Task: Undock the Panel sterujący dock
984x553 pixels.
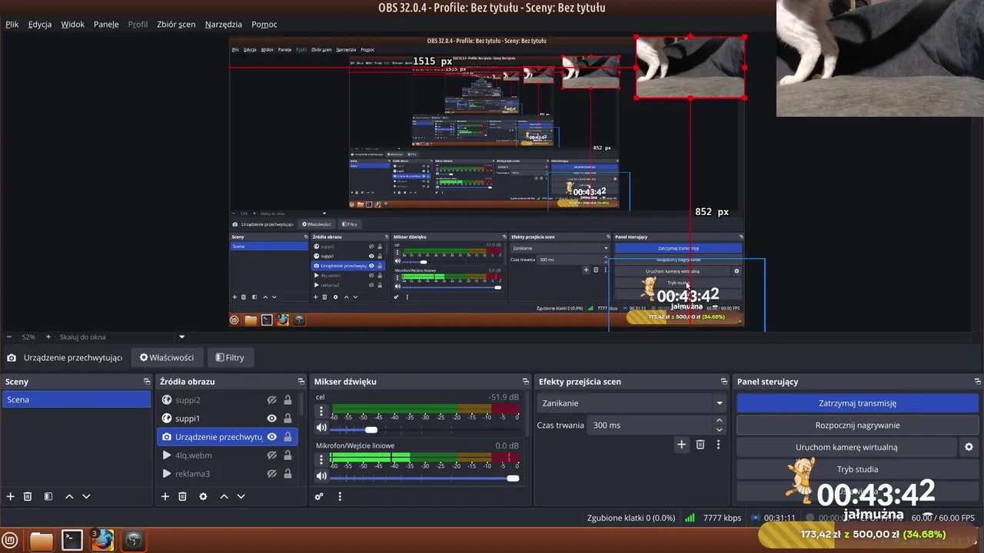Action: point(977,382)
